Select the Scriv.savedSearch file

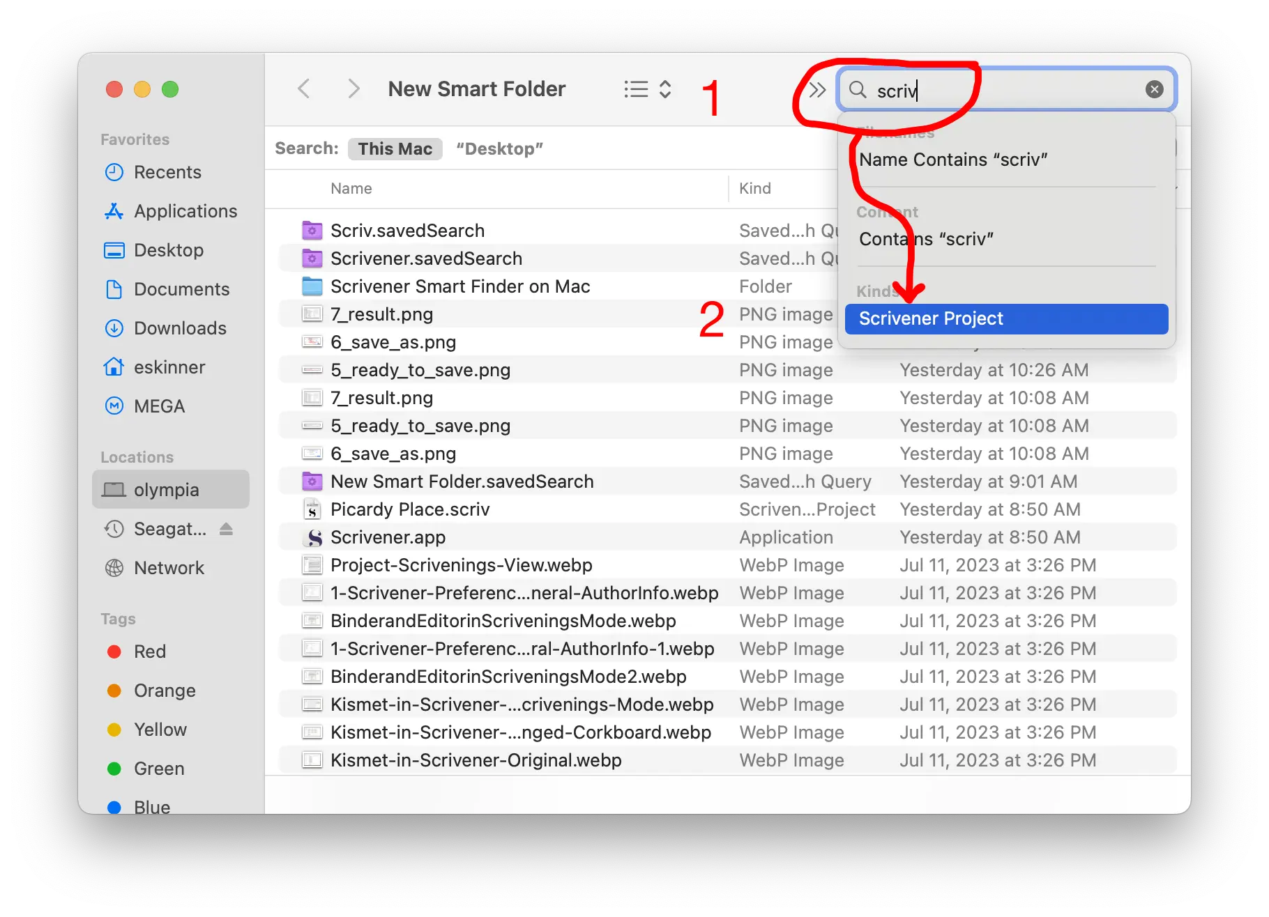point(407,231)
